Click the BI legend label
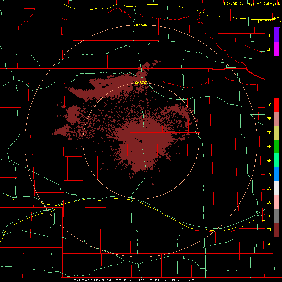Viewport: 282px width, 282px height. point(269,230)
